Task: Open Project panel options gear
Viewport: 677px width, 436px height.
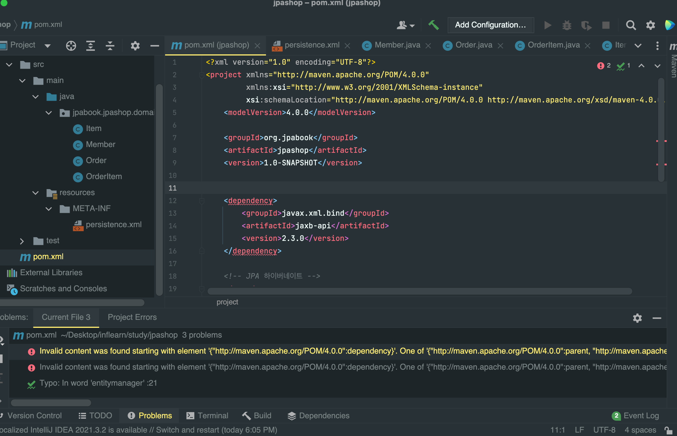Action: [135, 45]
